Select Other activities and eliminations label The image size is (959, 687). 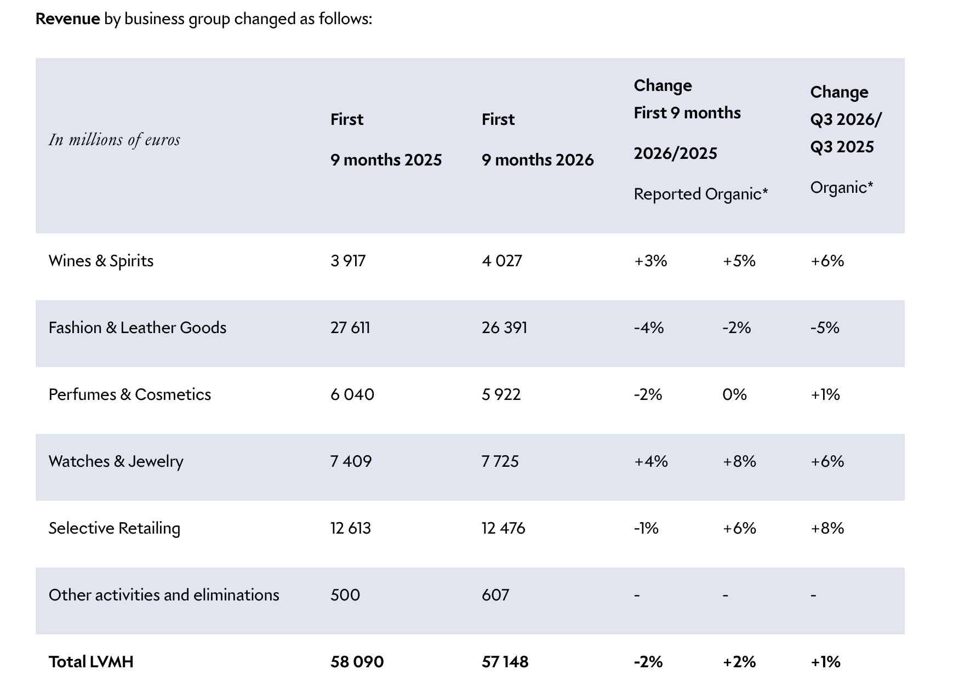pos(164,595)
